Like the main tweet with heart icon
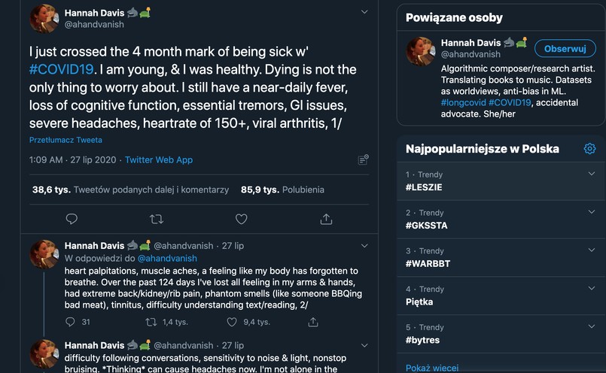This screenshot has width=606, height=373. click(242, 219)
